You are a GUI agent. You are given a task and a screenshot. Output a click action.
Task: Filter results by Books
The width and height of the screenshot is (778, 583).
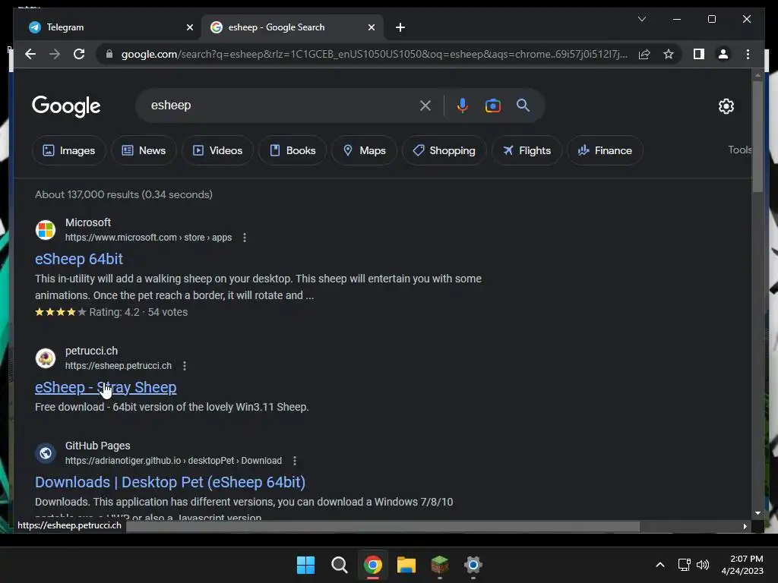pyautogui.click(x=293, y=150)
